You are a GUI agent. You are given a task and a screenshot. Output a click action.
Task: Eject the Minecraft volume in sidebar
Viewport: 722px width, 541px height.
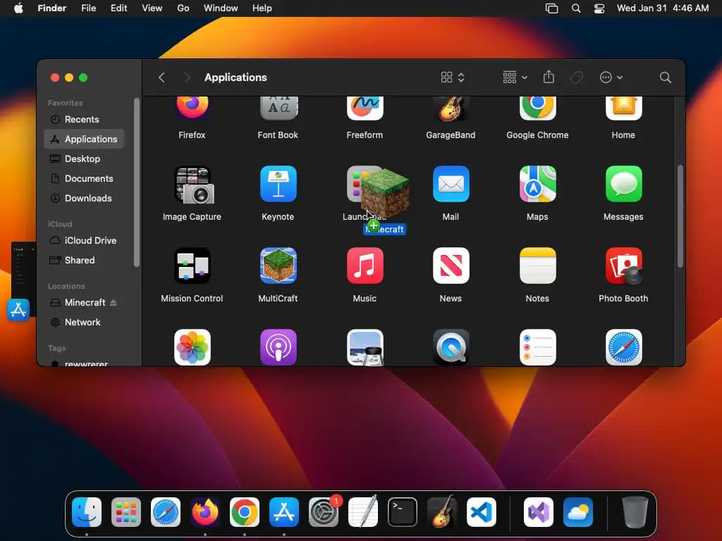click(114, 303)
